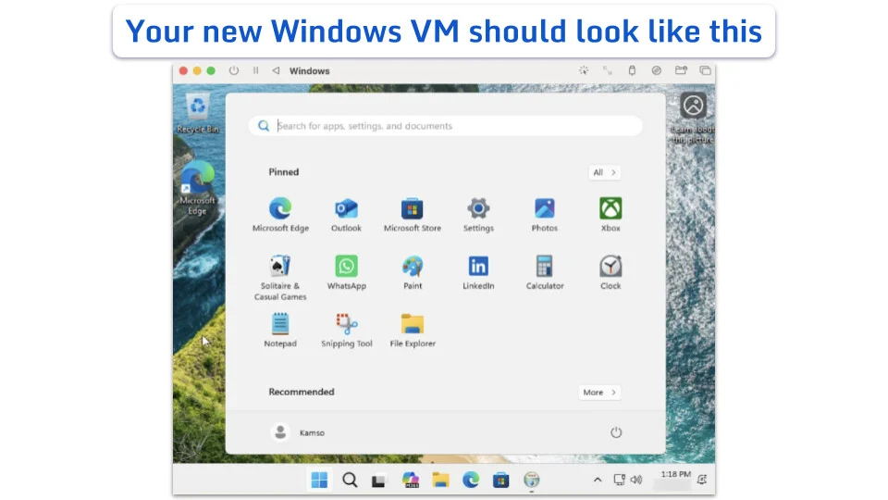This screenshot has height=500, width=888.
Task: Open Start menu power options
Action: [616, 432]
